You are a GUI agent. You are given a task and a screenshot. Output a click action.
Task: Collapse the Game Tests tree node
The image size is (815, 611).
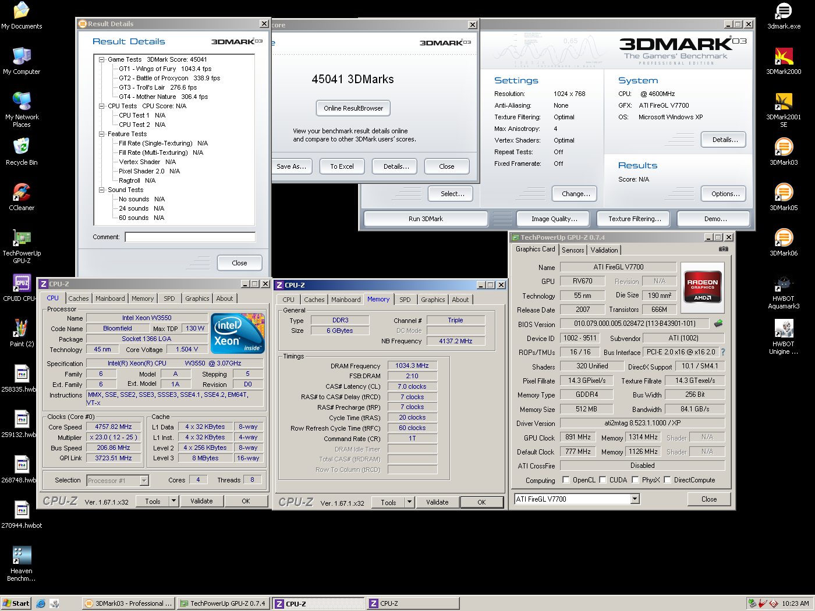(x=101, y=59)
